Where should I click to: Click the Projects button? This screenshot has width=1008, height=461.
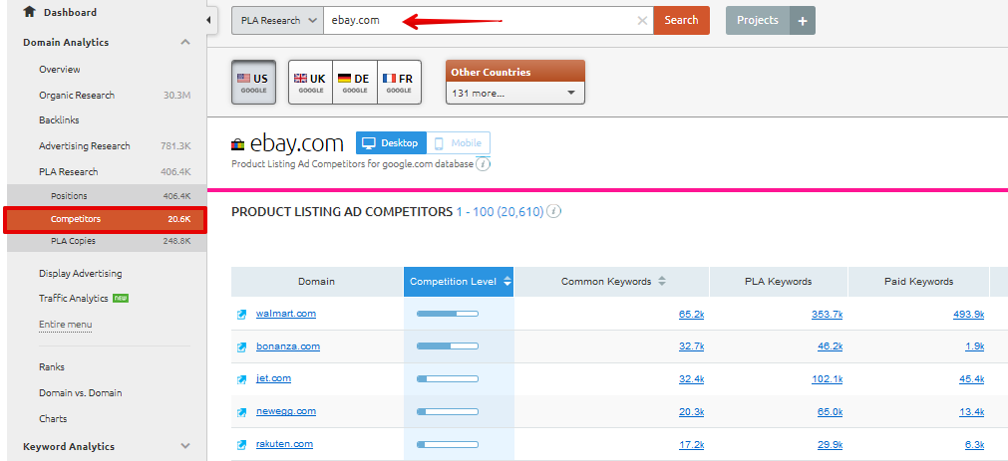(758, 21)
